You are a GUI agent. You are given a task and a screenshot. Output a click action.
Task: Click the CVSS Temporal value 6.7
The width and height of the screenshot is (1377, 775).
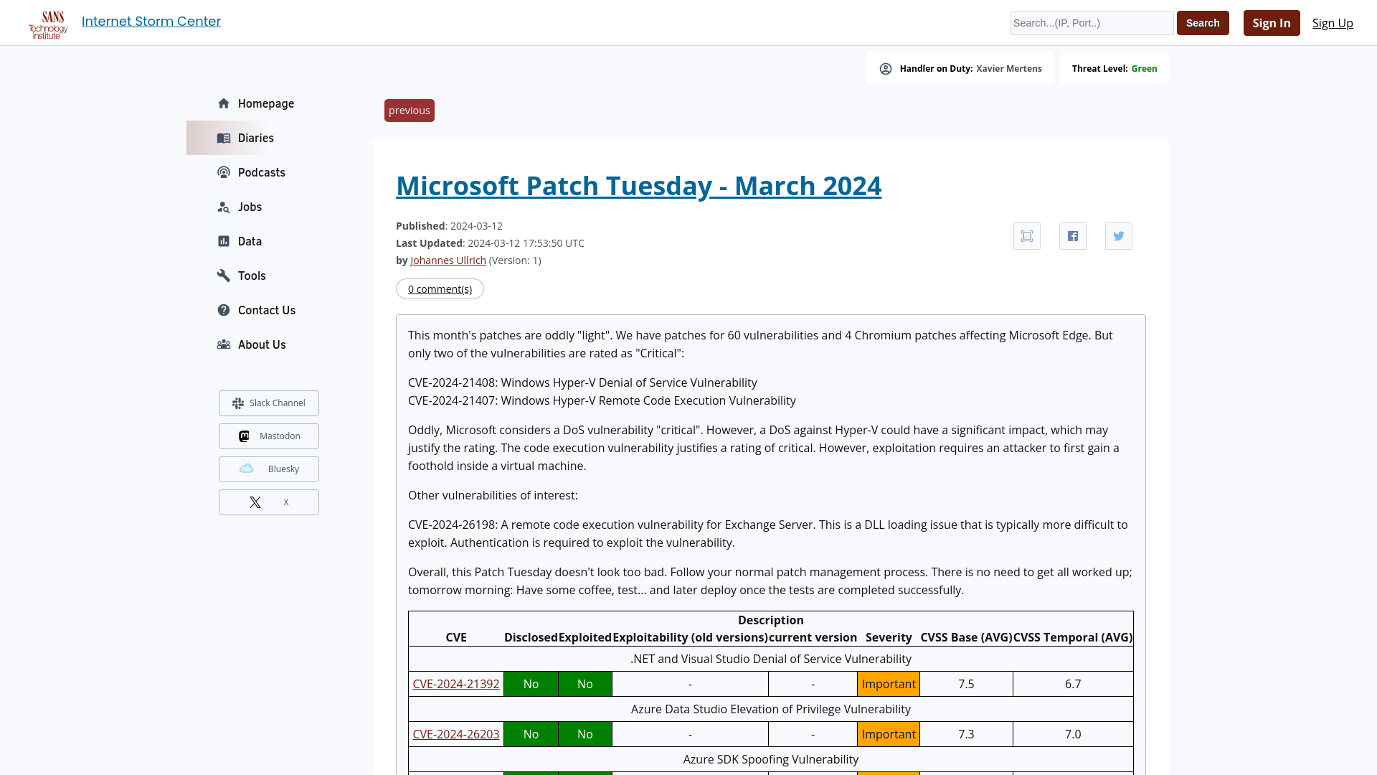point(1073,684)
